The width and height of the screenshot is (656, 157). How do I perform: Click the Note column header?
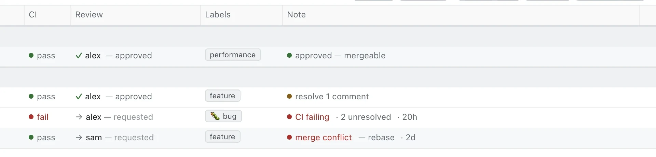pos(296,15)
